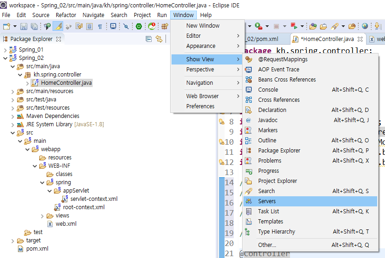Click the Spring relaunch icon with red badge
Viewport: 385px width, 258px height.
(152, 26)
